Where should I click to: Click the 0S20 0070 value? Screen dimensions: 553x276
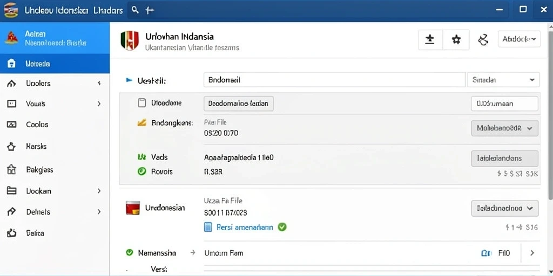pos(221,134)
